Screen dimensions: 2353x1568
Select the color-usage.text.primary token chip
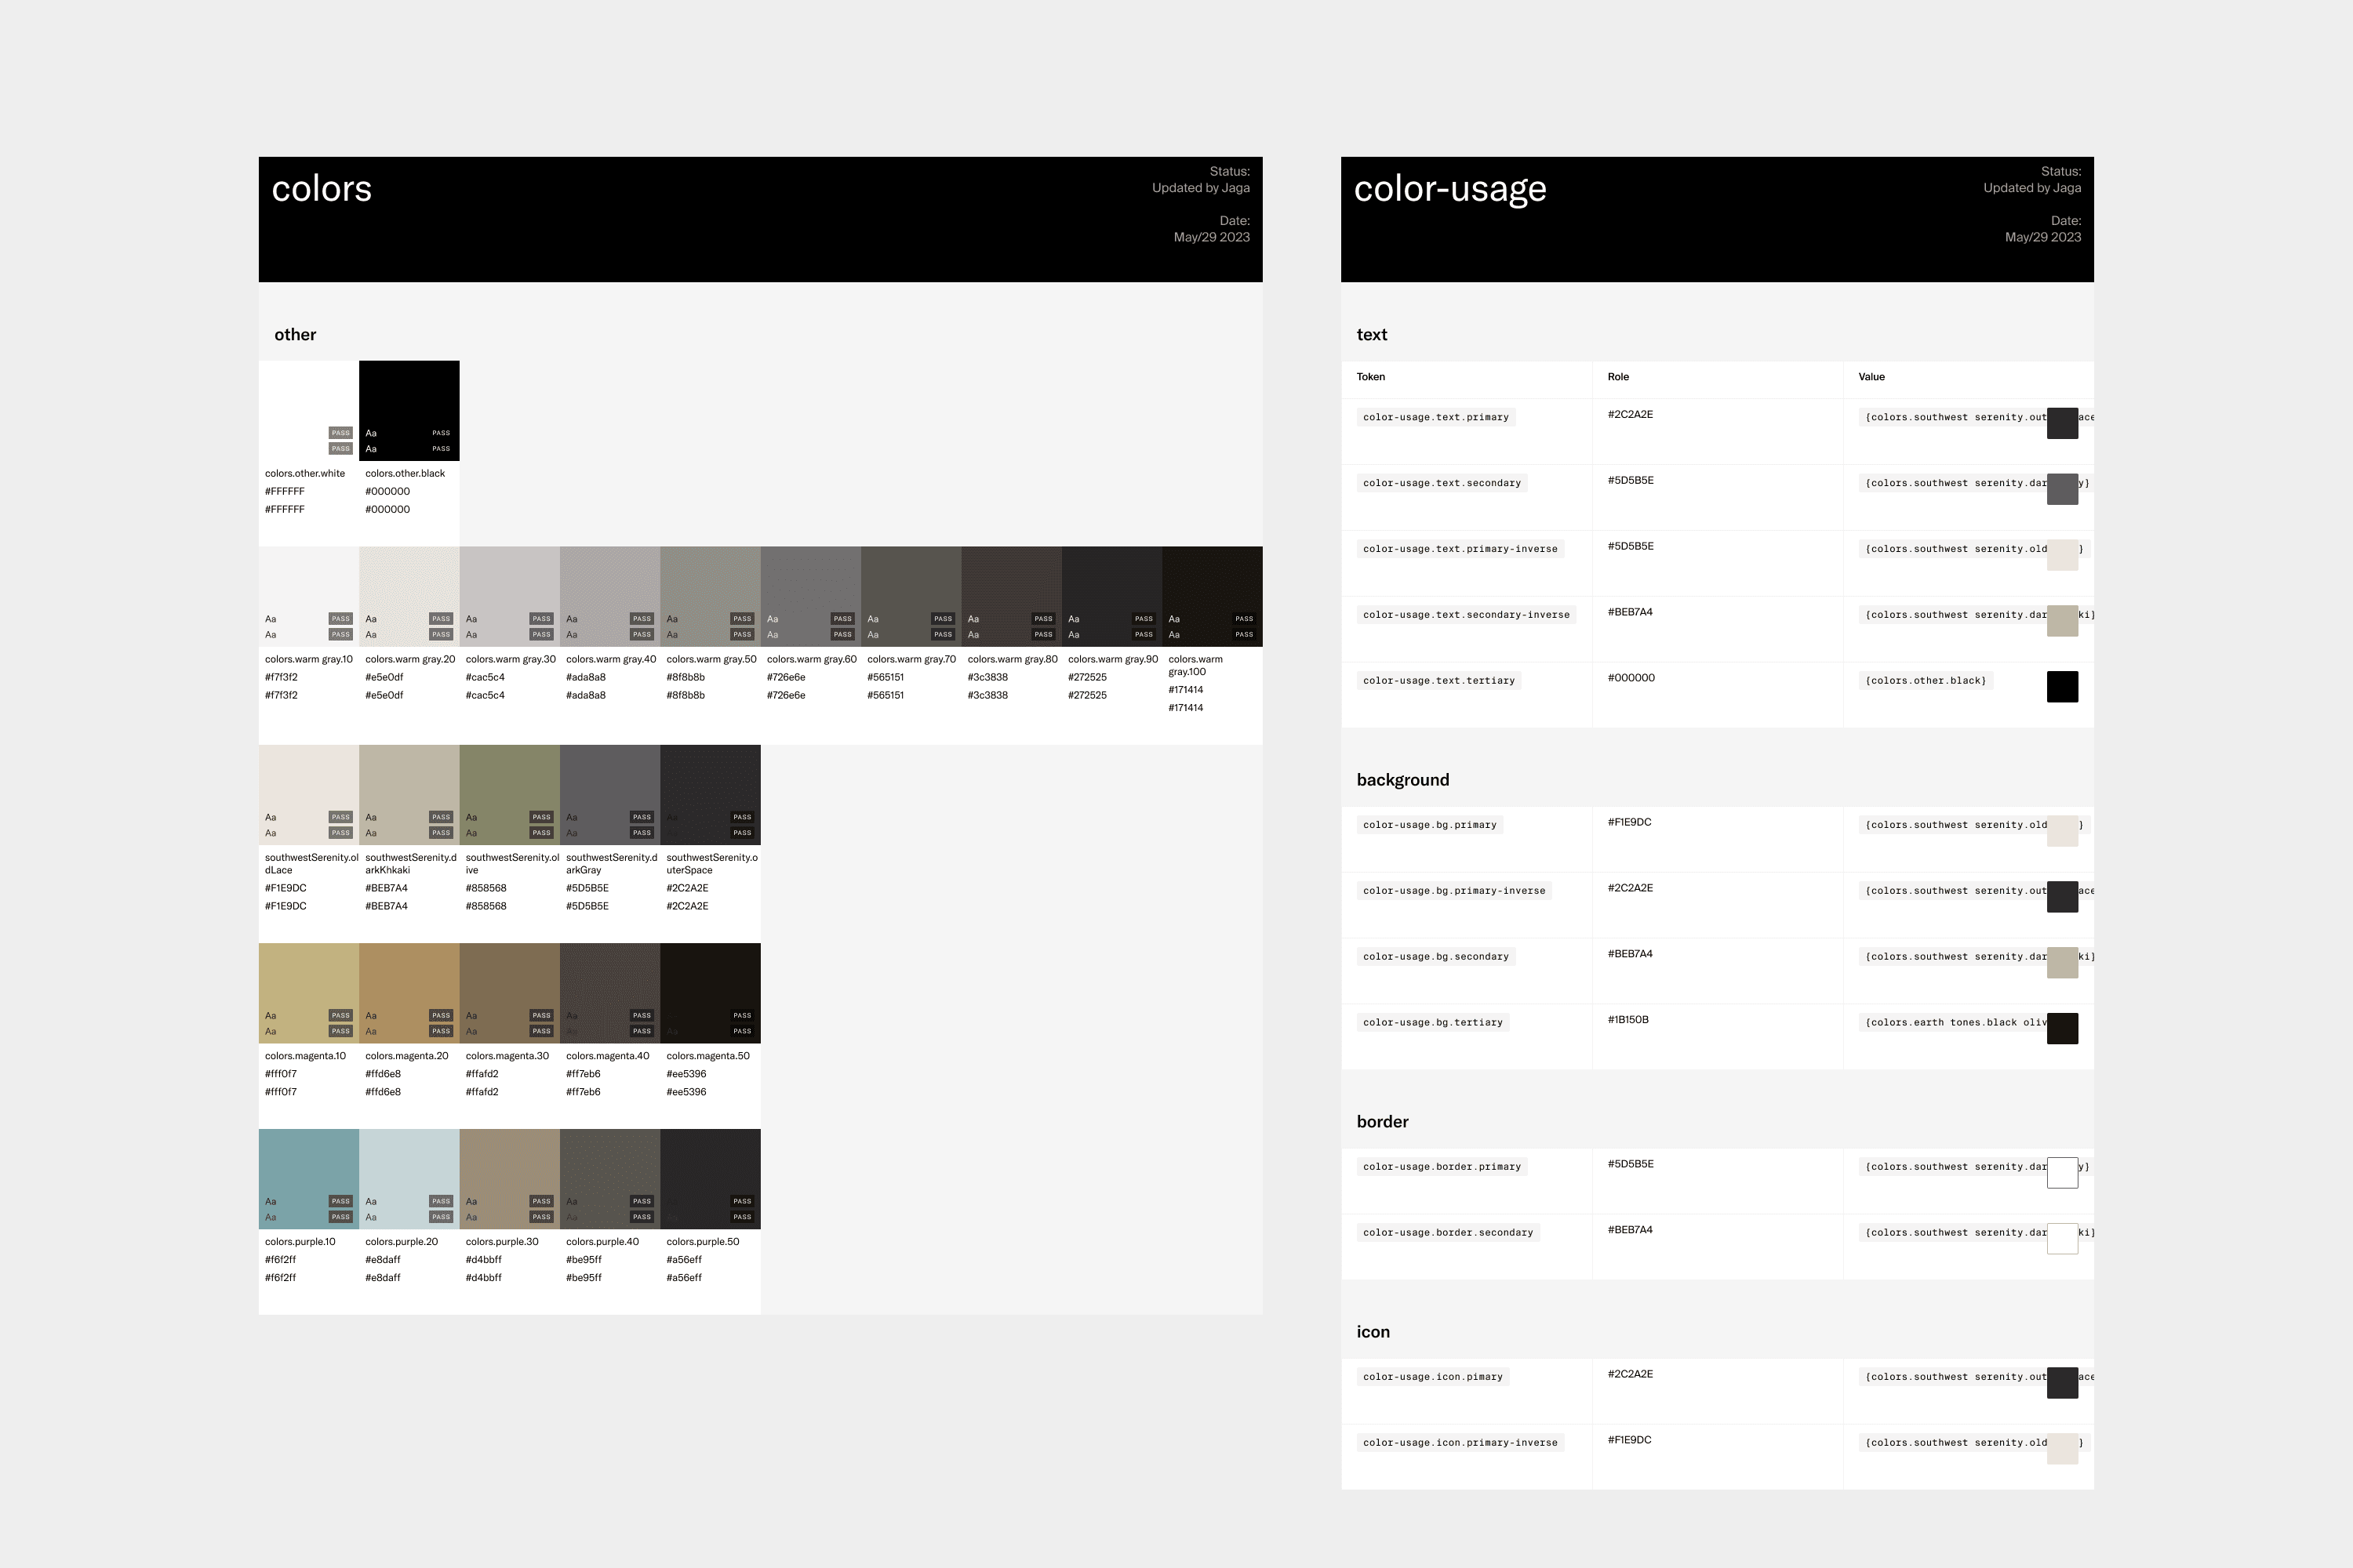pos(1435,417)
